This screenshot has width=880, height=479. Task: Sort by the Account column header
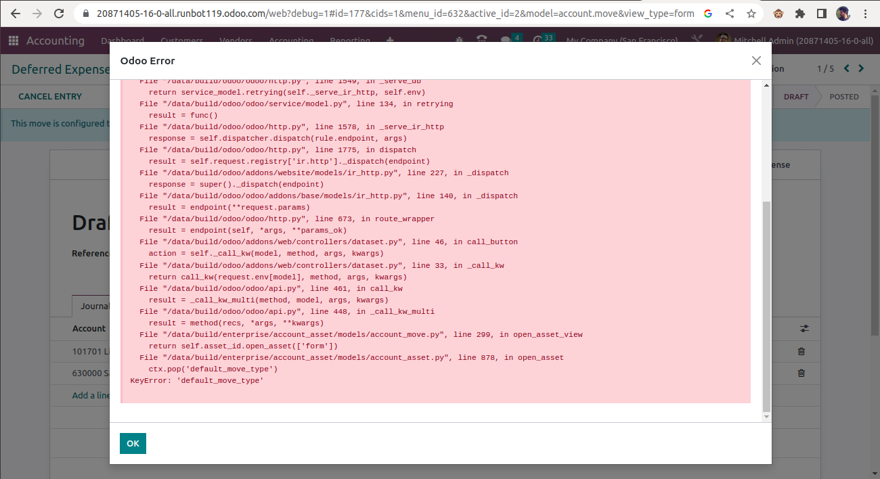[89, 329]
